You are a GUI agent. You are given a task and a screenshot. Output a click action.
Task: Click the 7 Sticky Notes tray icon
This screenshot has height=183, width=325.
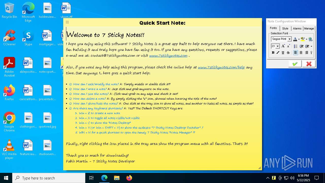pyautogui.click(x=274, y=178)
